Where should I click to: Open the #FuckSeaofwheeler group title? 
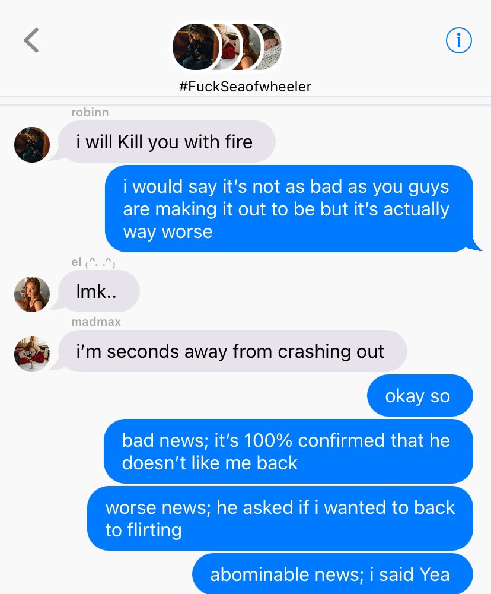[245, 87]
